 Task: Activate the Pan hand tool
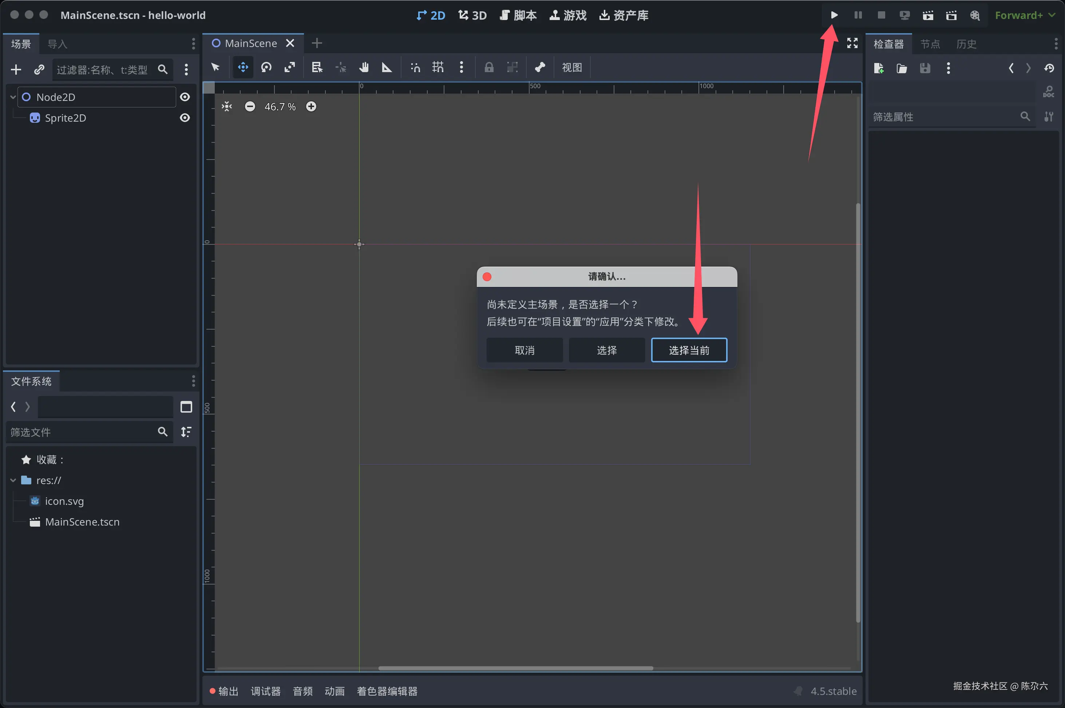[x=364, y=67]
